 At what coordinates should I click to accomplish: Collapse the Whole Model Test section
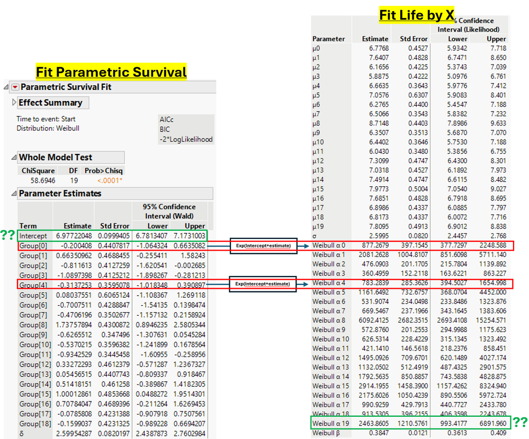click(x=14, y=157)
